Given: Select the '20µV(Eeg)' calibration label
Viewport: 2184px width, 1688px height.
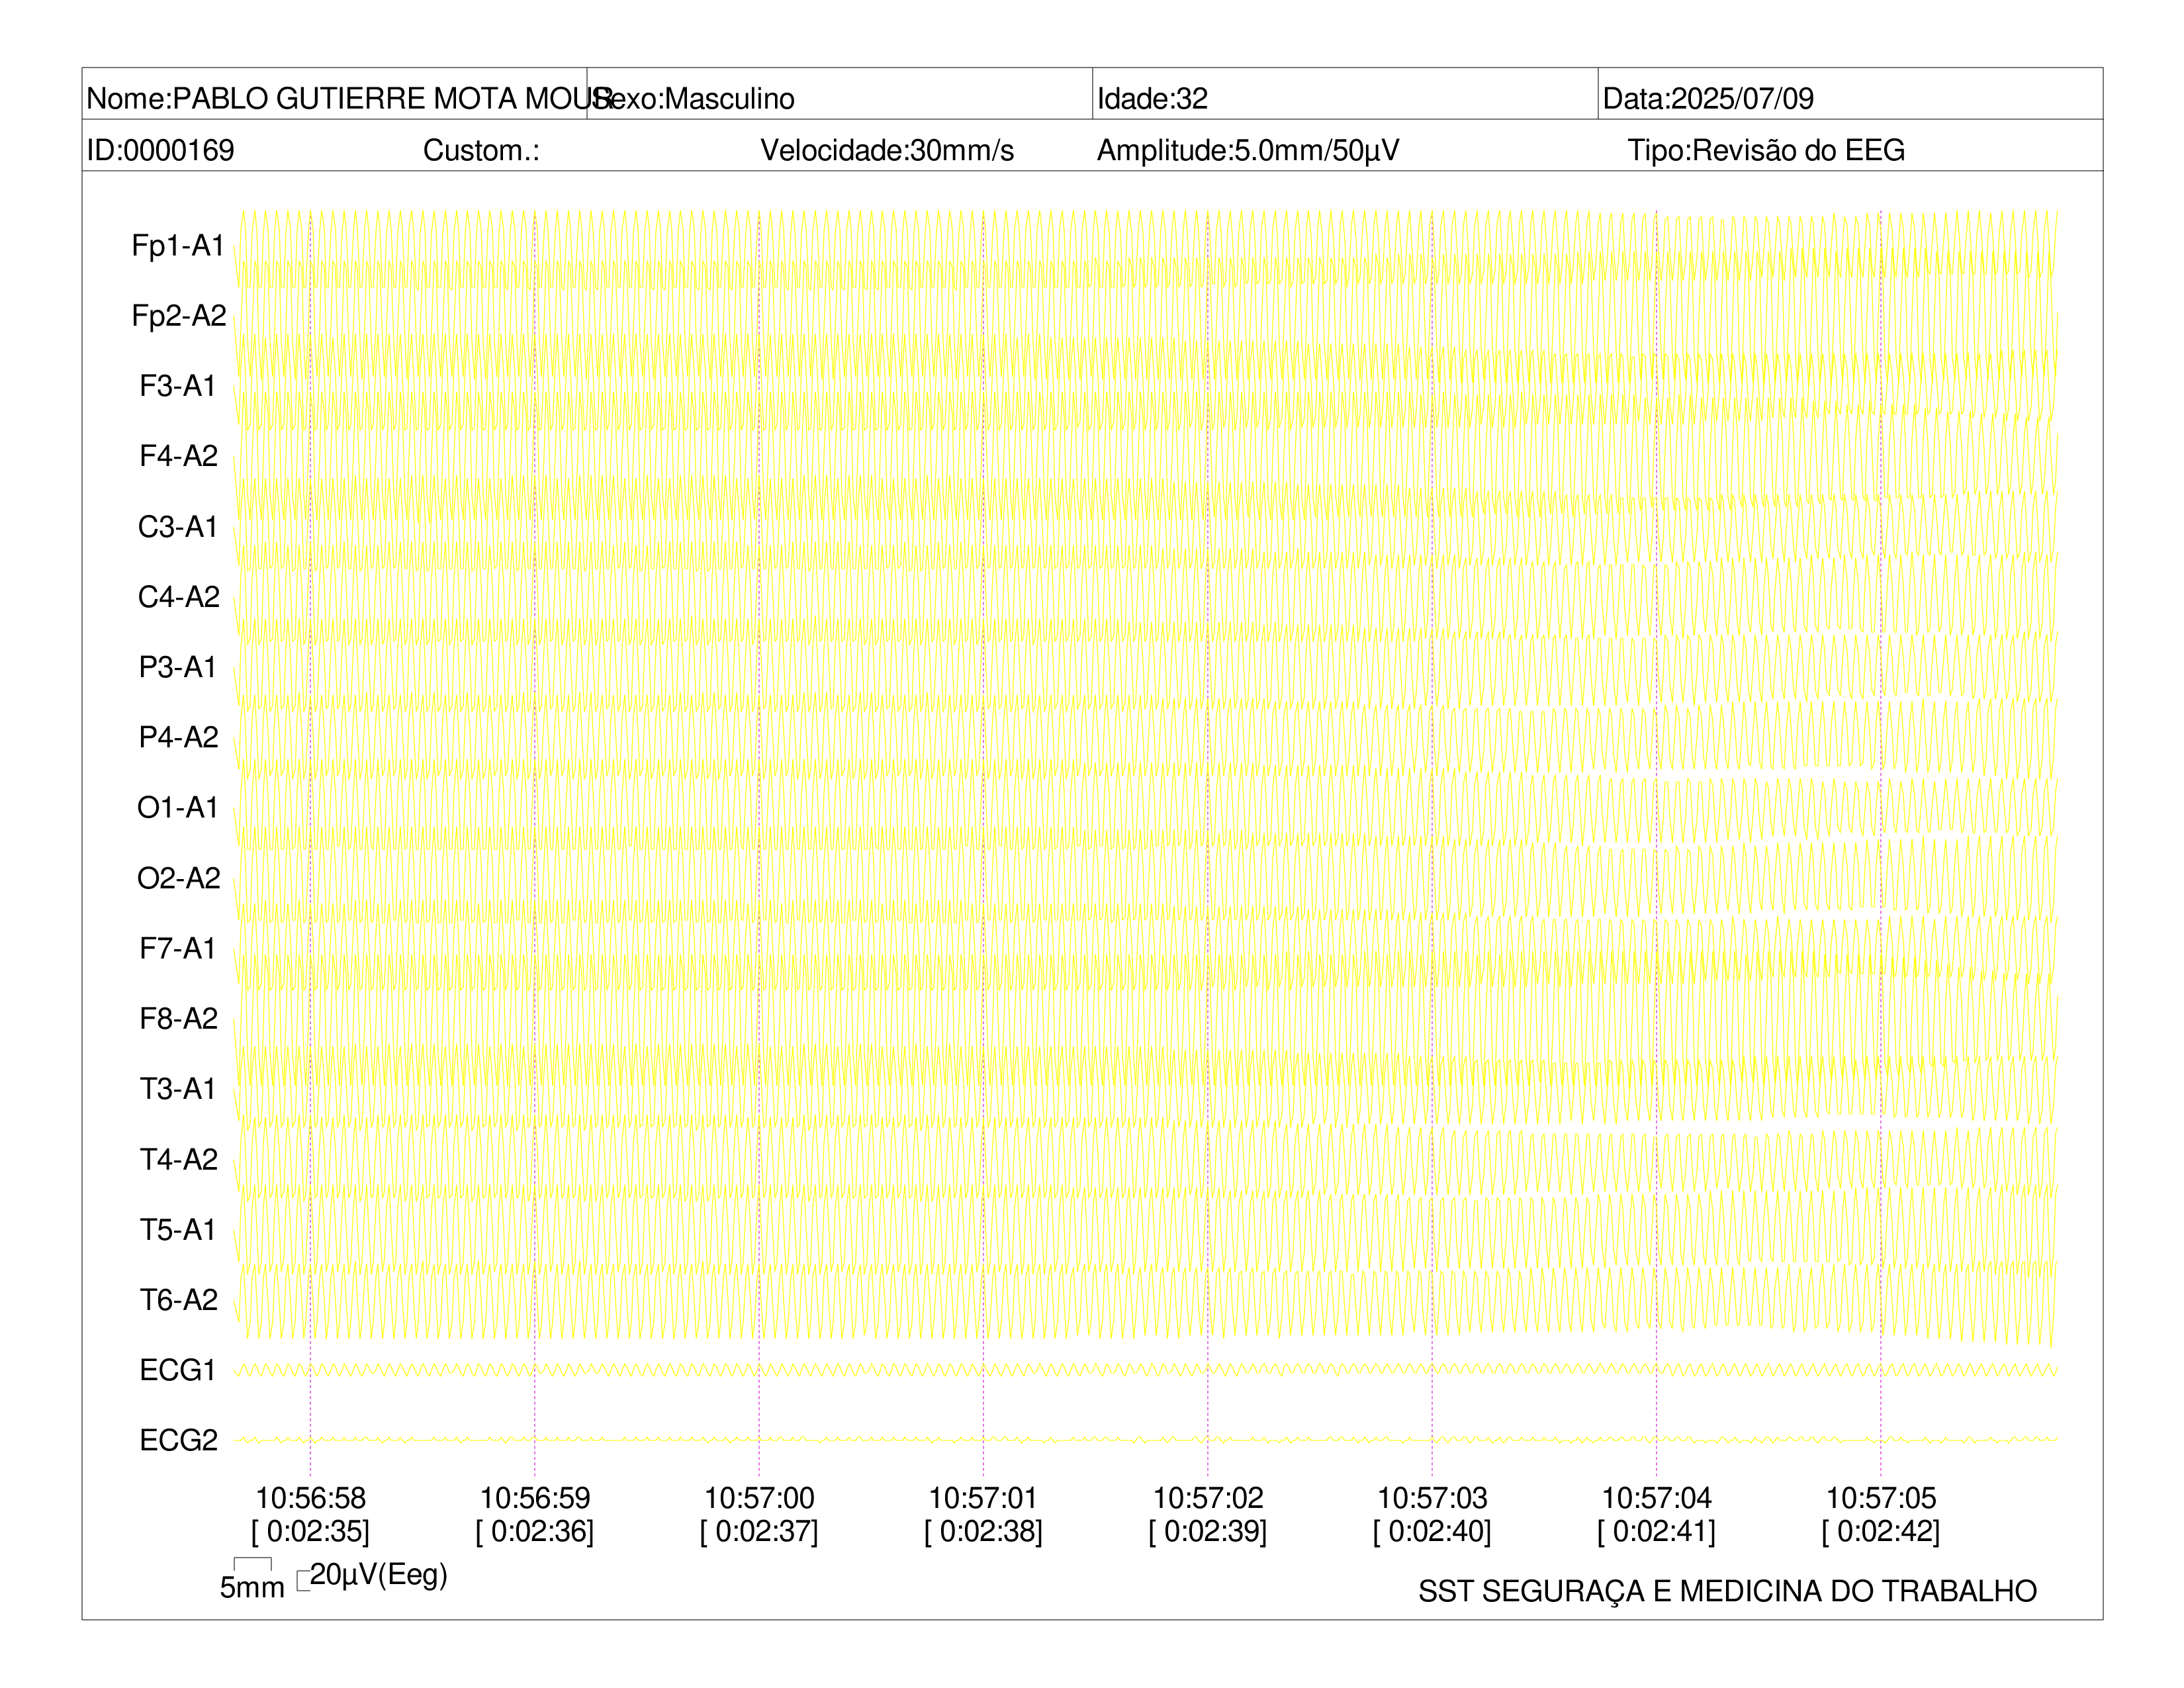Looking at the screenshot, I should (378, 1575).
